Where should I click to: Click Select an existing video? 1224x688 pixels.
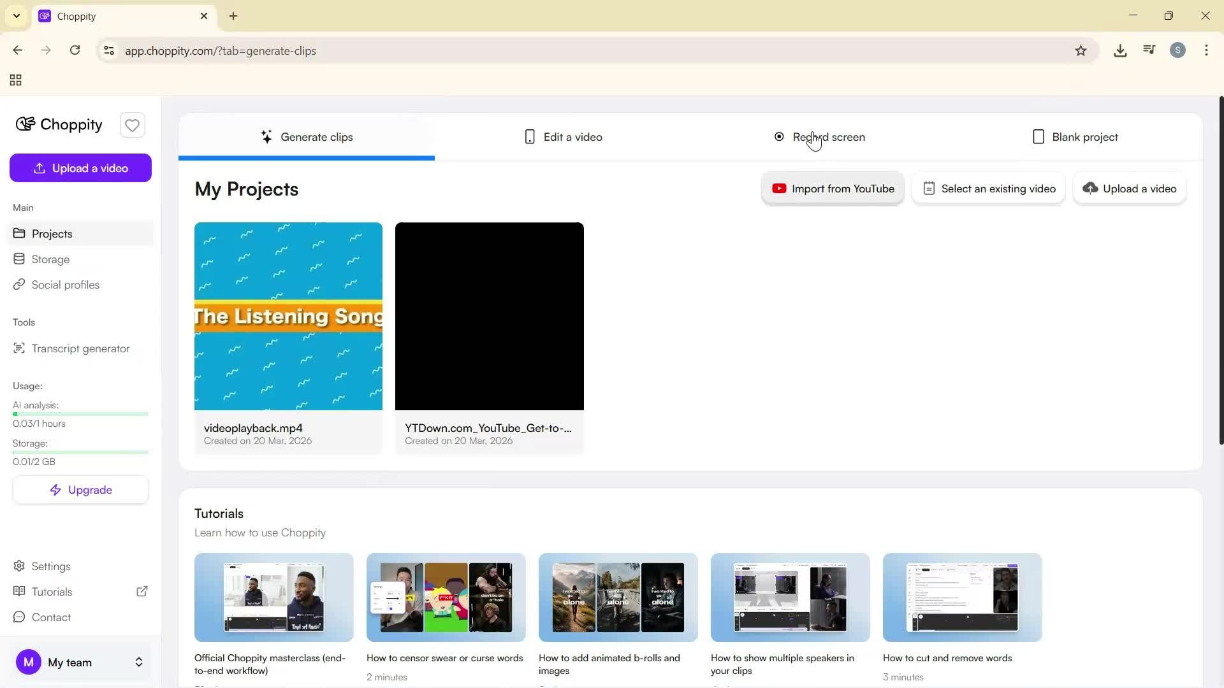click(988, 188)
